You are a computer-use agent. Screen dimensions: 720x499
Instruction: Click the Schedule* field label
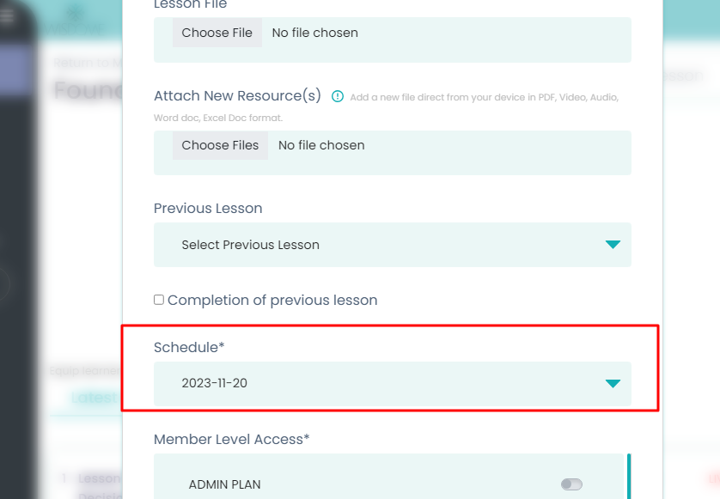(189, 347)
